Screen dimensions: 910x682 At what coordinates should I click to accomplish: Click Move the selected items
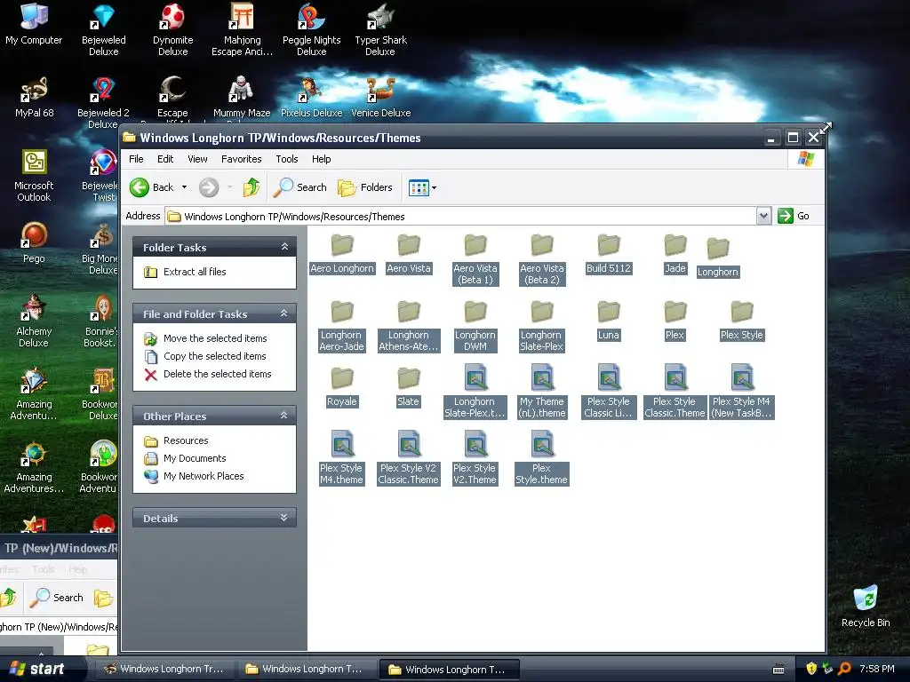click(215, 338)
